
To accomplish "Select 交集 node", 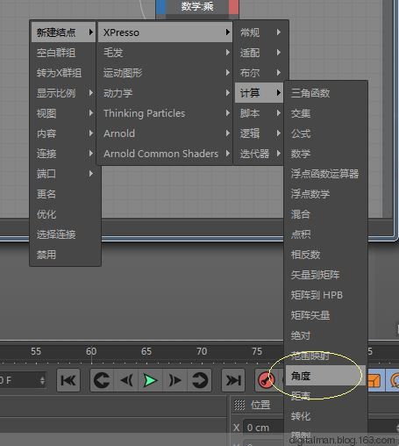I will pyautogui.click(x=325, y=113).
